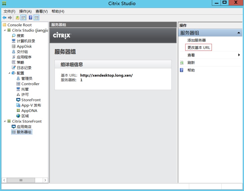The height and width of the screenshot is (191, 244).
Task: Click the Forward arrow toolbar icon
Action: pyautogui.click(x=10, y=18)
